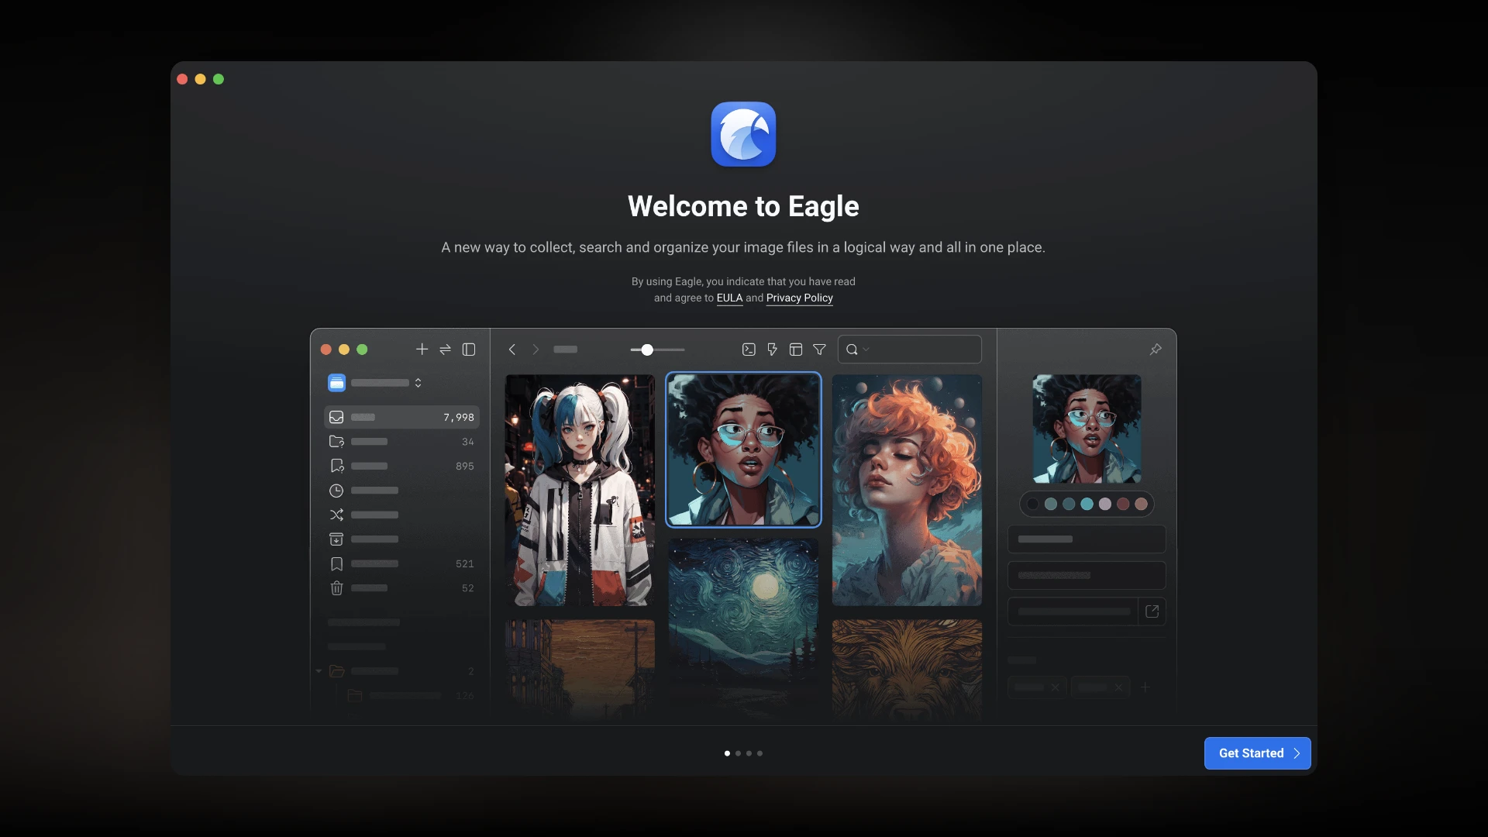Click the back arrow in the preview toolbar
Image resolution: width=1488 pixels, height=837 pixels.
[511, 350]
